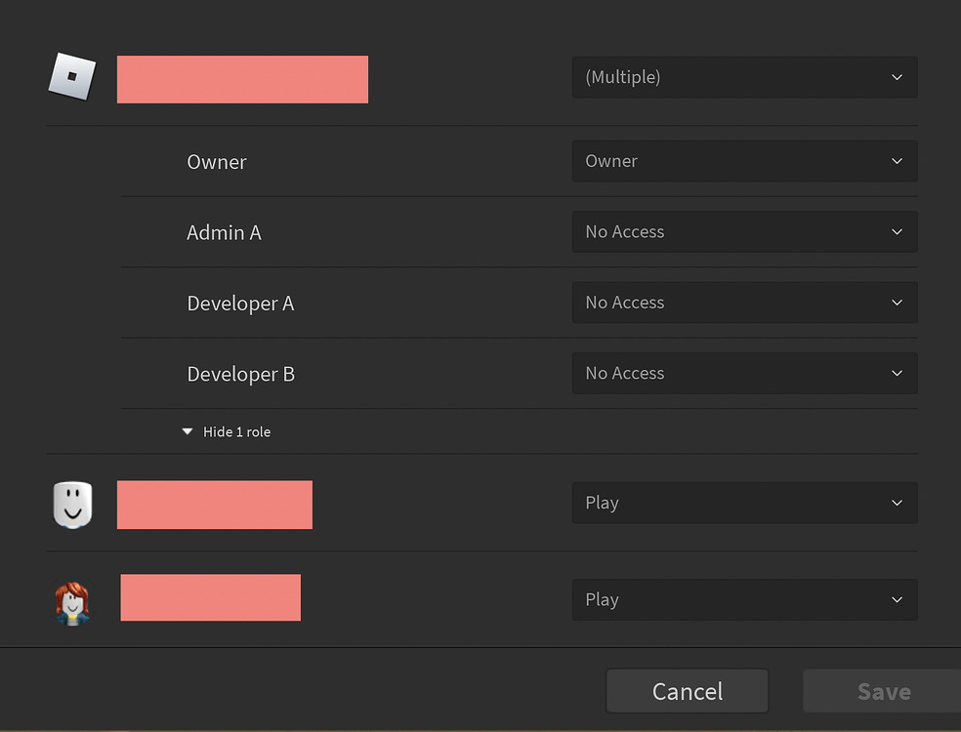Open Developer A access dropdown
961x732 pixels.
pos(744,303)
